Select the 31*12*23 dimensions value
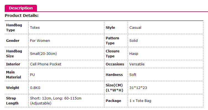The height and width of the screenshot is (110, 208). coord(138,88)
